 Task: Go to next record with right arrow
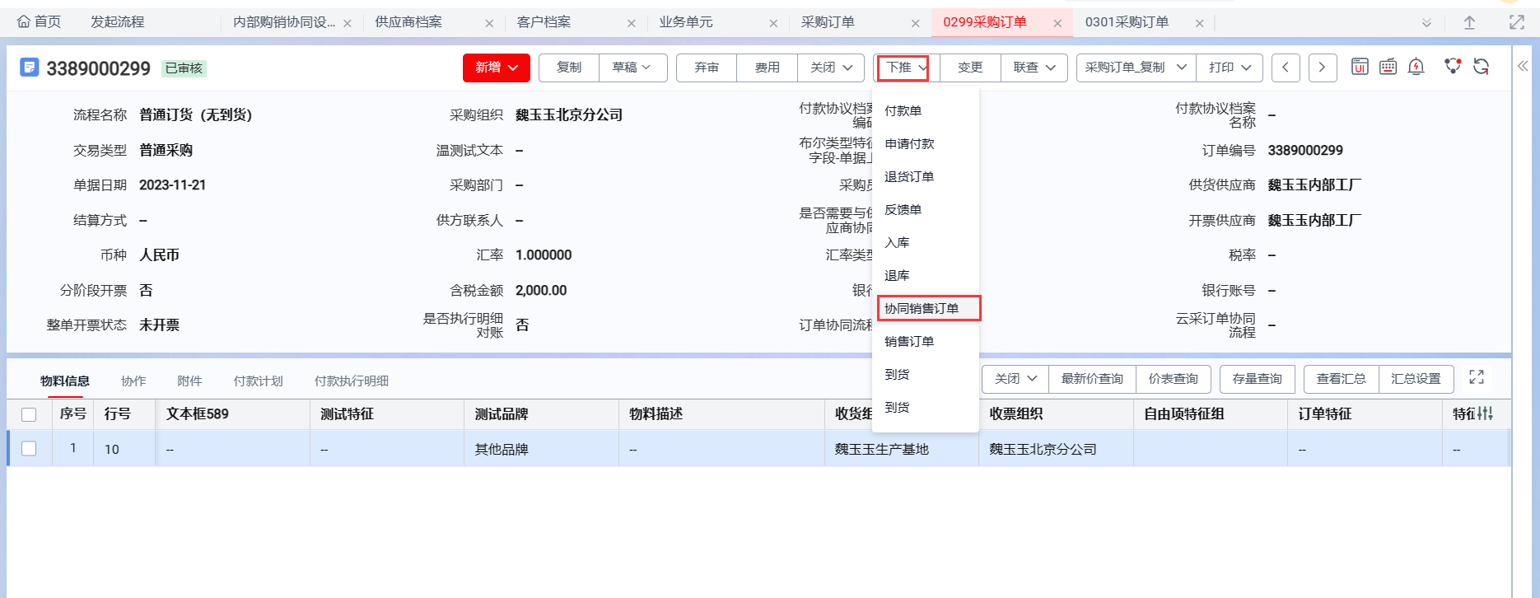click(1322, 68)
